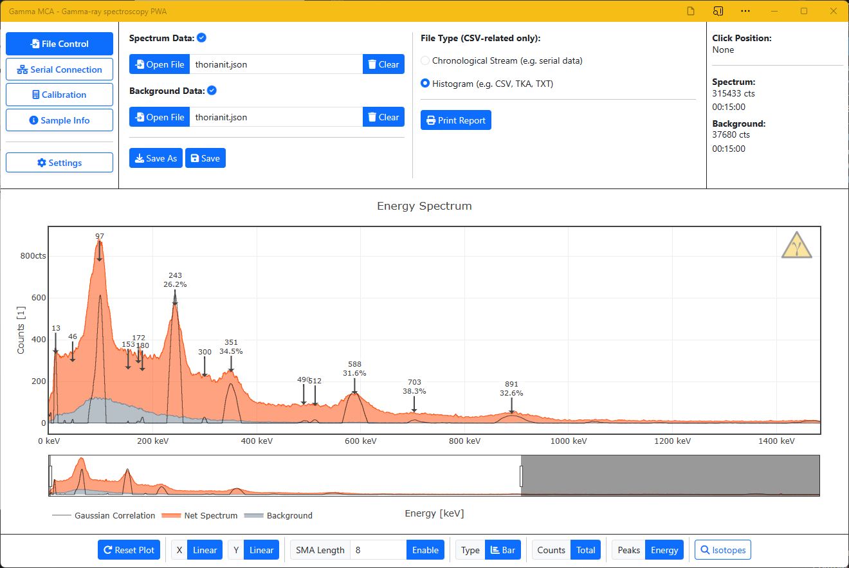Click the title bar document icon
This screenshot has height=568, width=849.
(x=691, y=11)
